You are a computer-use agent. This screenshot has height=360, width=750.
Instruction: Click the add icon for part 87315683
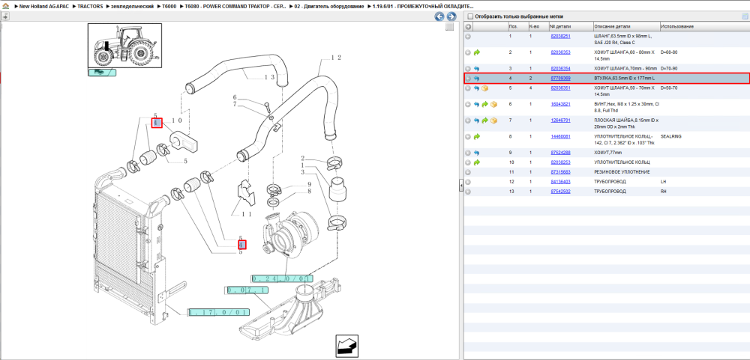468,172
